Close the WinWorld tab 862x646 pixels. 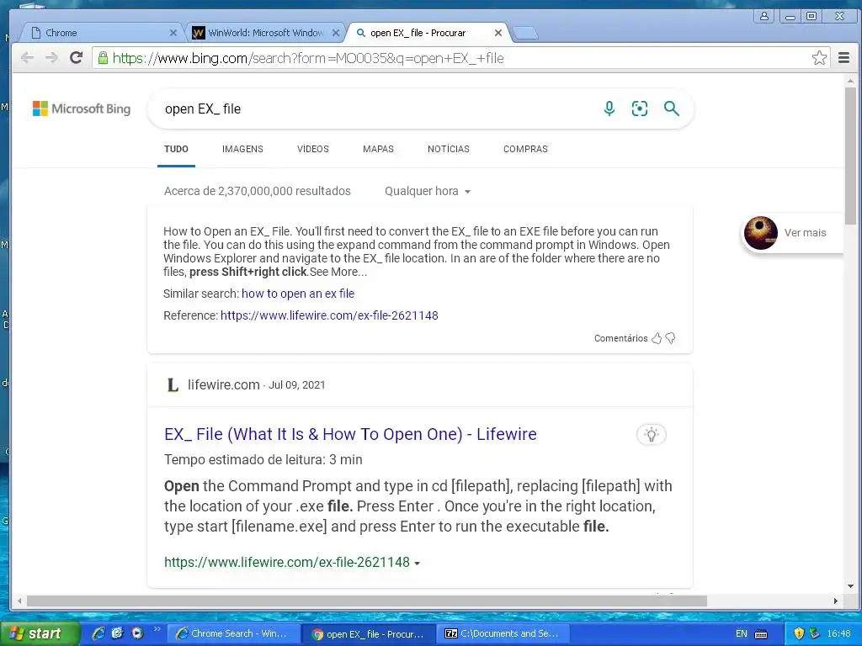(335, 33)
